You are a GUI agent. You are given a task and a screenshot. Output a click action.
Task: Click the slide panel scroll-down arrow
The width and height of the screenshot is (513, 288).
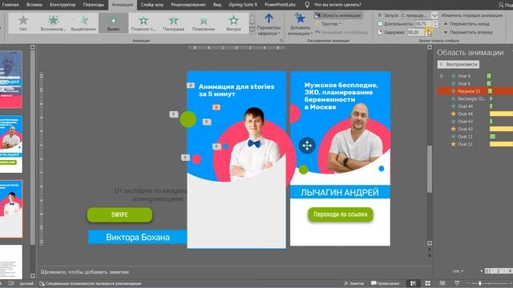point(32,276)
